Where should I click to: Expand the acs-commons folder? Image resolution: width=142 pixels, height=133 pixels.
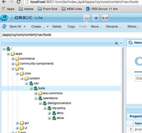(36, 93)
